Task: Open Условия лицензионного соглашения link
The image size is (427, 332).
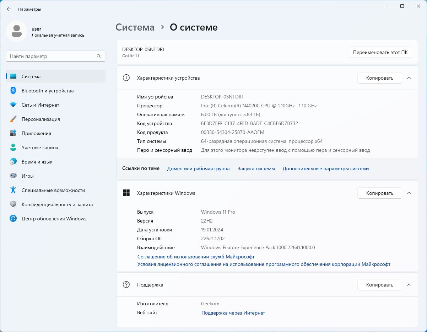Action: [x=264, y=264]
